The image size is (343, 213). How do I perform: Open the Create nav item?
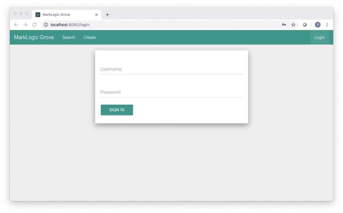pyautogui.click(x=89, y=37)
